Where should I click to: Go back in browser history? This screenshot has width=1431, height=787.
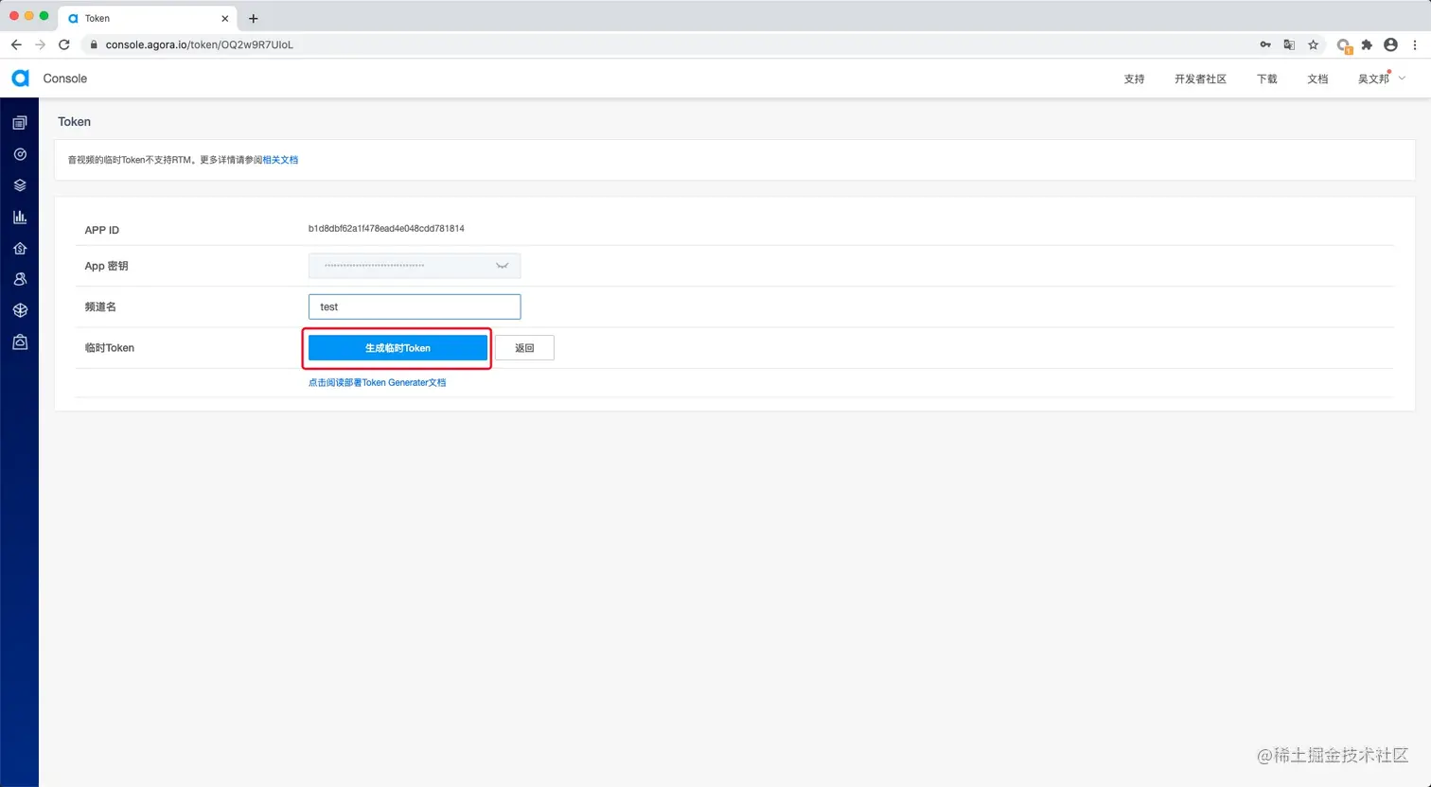[x=16, y=44]
